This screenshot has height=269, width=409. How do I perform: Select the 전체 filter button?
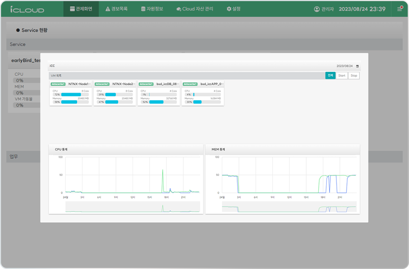[x=330, y=76]
